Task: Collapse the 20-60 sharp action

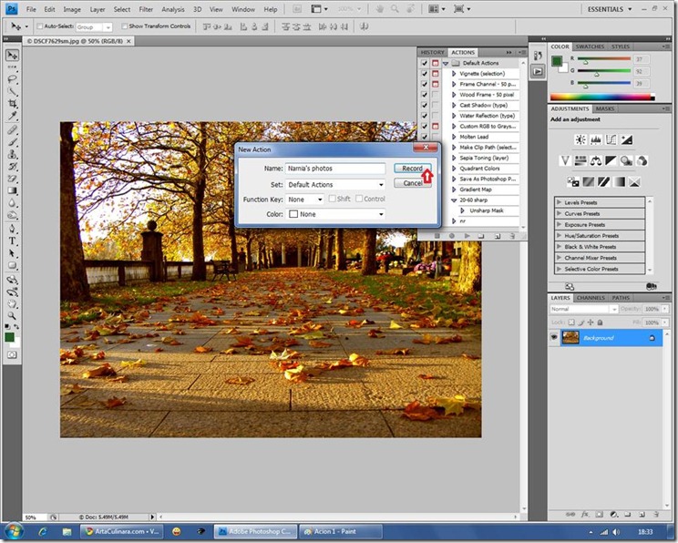Action: [x=454, y=200]
